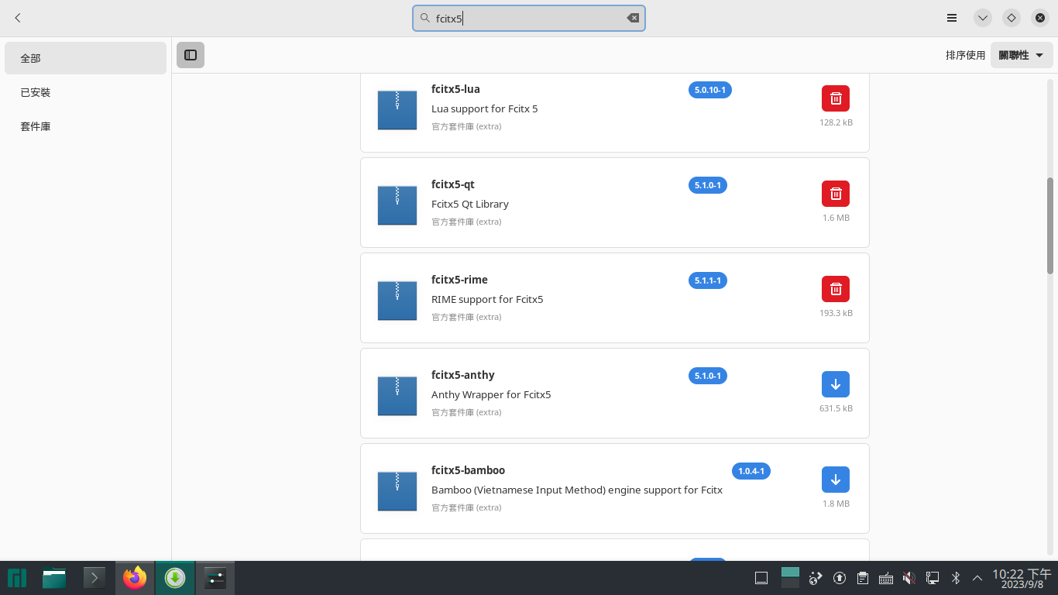
Task: Click the fcitx5-rime package icon
Action: (397, 300)
